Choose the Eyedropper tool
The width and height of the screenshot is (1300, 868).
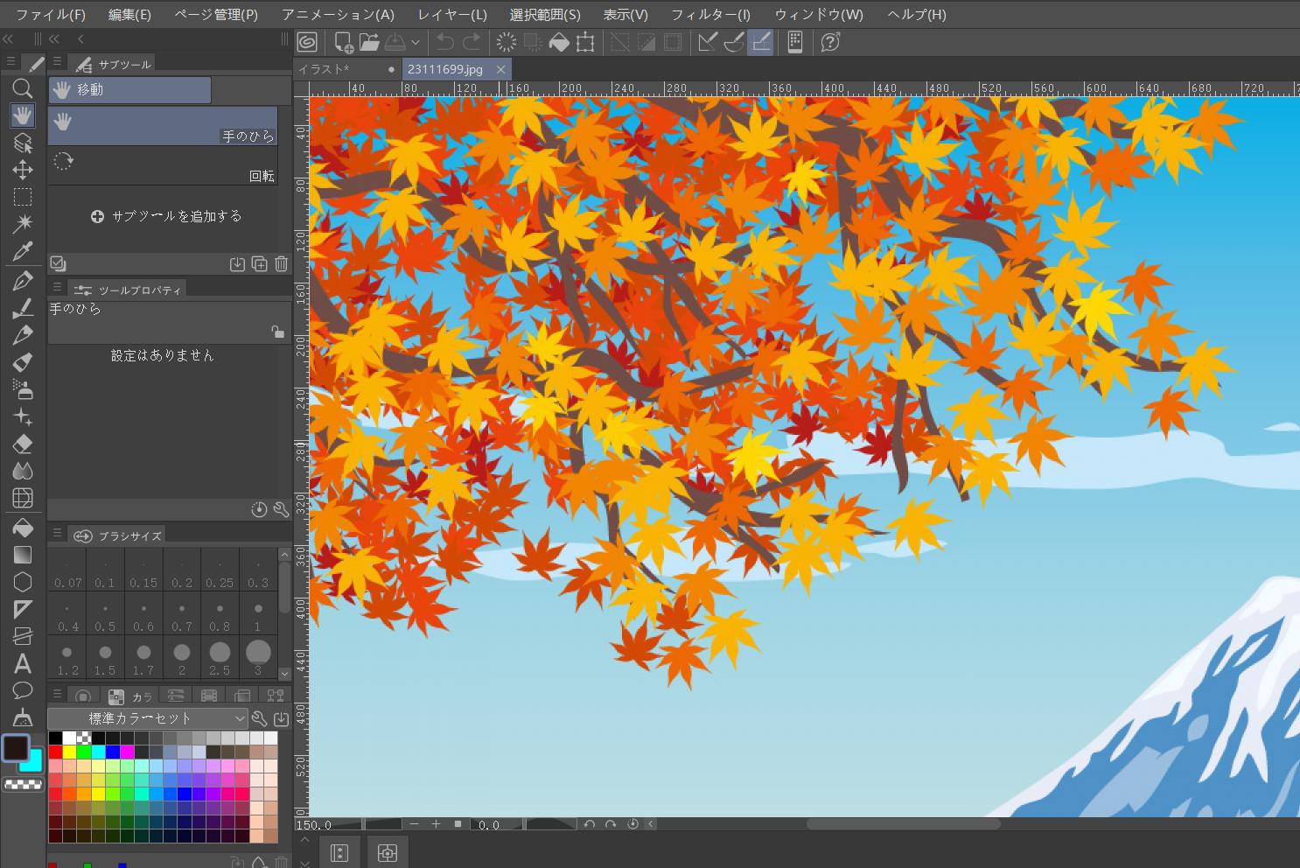(x=23, y=252)
